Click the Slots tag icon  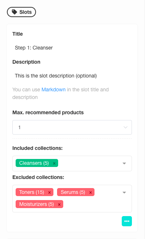click(15, 12)
